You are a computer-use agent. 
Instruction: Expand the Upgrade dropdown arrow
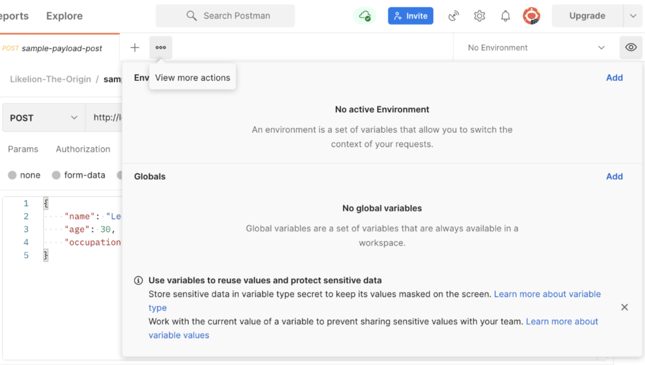pos(633,16)
